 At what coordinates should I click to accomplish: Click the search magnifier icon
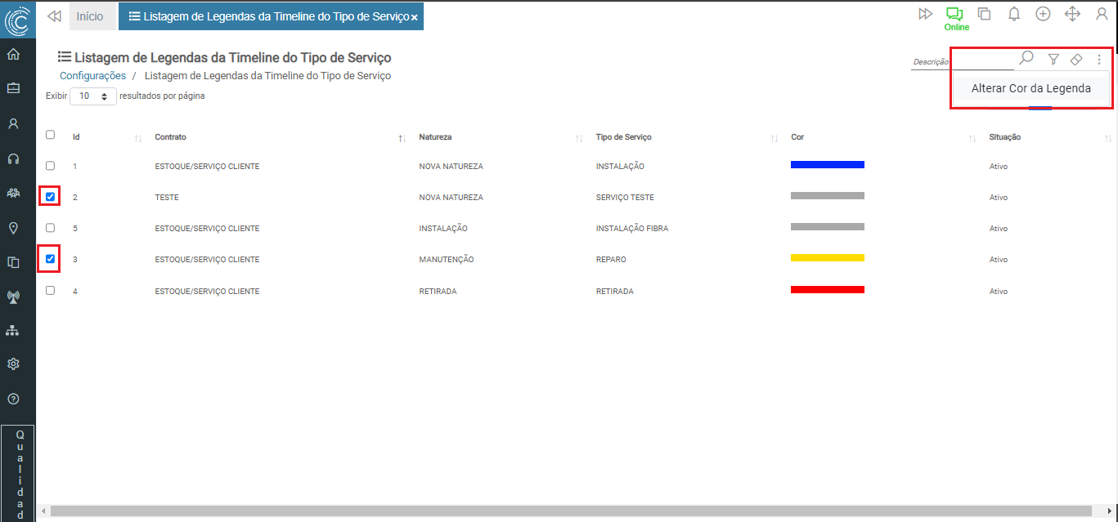[x=1026, y=58]
